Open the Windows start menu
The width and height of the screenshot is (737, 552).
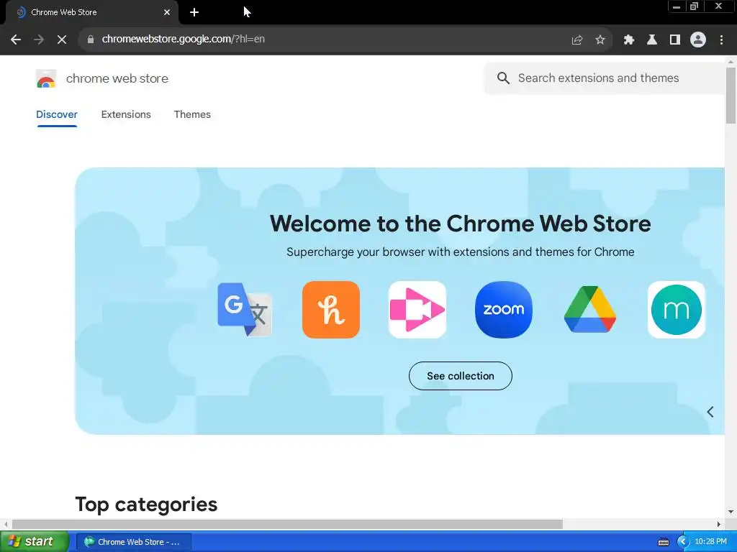click(x=34, y=542)
